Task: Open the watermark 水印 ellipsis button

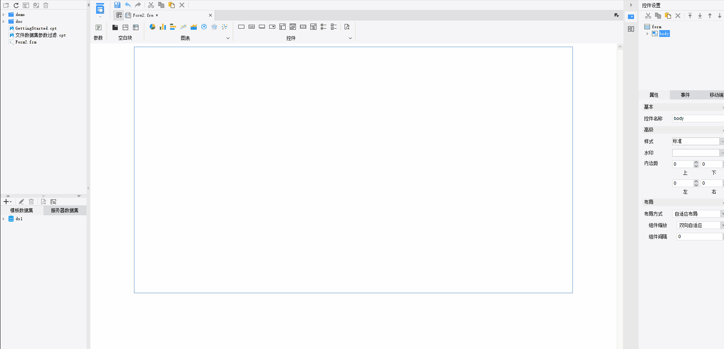Action: pyautogui.click(x=722, y=153)
